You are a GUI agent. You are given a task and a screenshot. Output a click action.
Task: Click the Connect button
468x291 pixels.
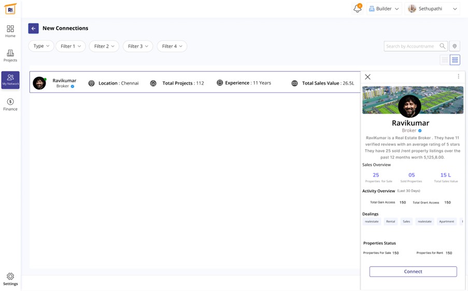(x=413, y=271)
